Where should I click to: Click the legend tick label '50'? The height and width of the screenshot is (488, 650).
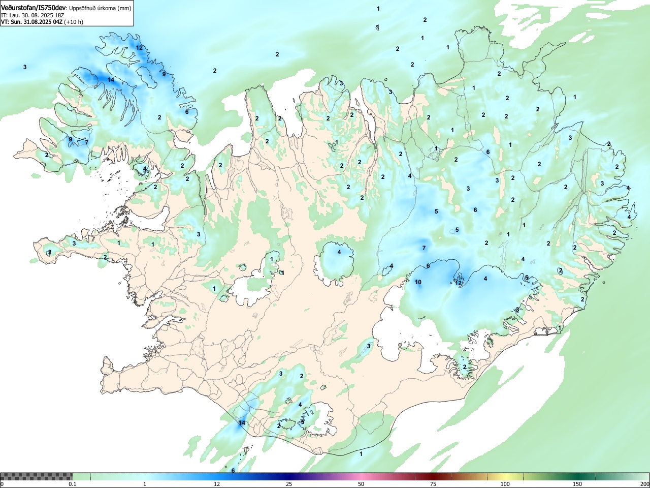pyautogui.click(x=361, y=484)
